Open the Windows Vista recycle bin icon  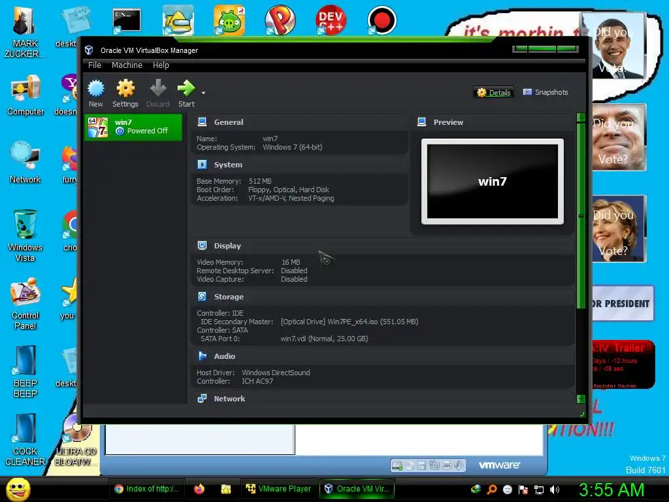tap(25, 235)
